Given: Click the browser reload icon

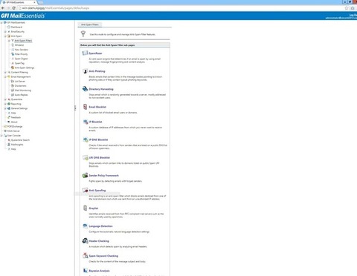Looking at the screenshot, I should click(x=13, y=8).
